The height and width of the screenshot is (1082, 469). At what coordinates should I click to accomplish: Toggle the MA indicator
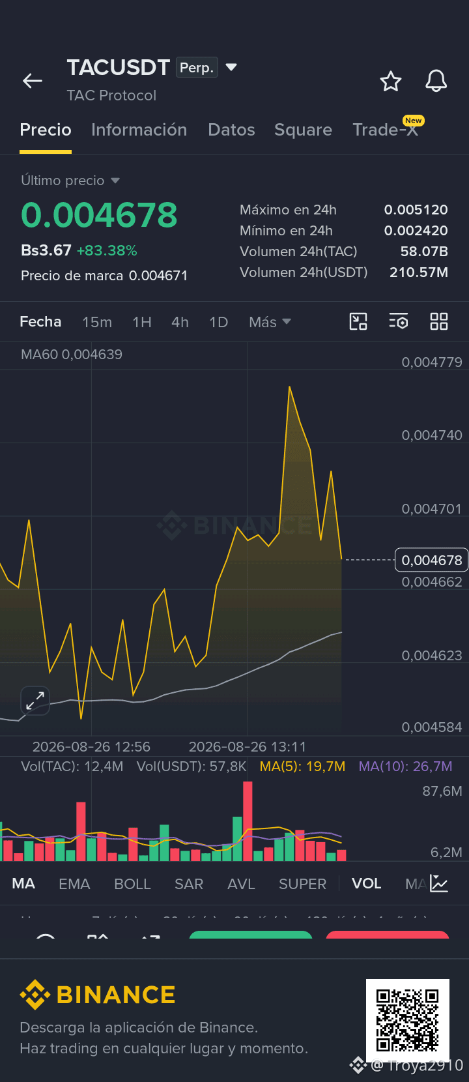[x=23, y=884]
